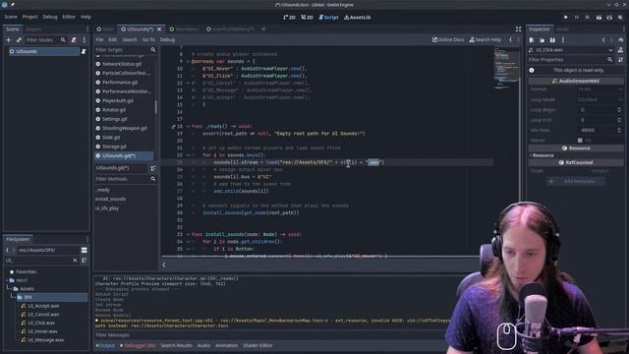Open the AssetLib workspace
629x354 pixels.
[357, 18]
